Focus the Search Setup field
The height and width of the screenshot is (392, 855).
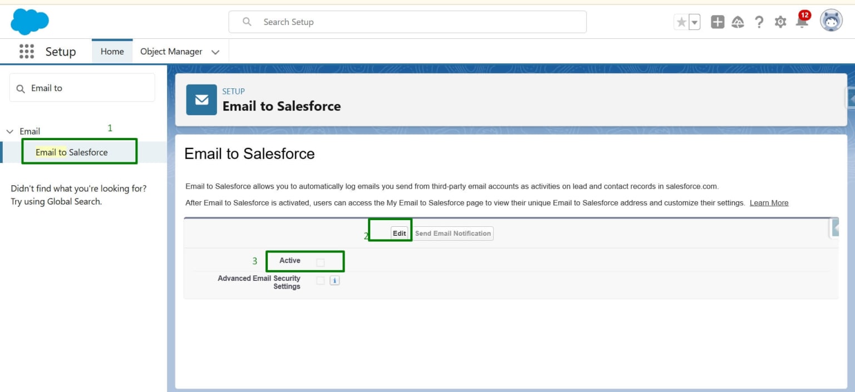[407, 22]
